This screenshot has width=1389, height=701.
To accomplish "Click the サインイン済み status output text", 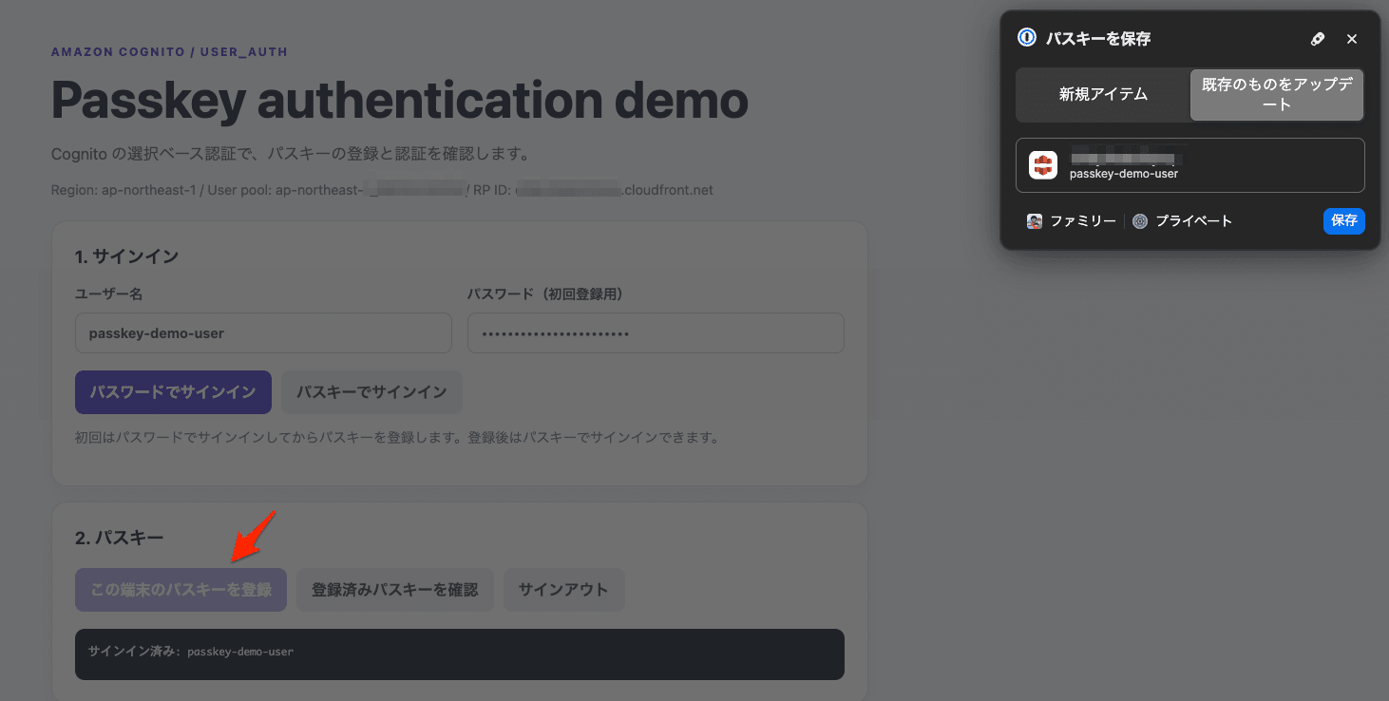I will [x=191, y=652].
